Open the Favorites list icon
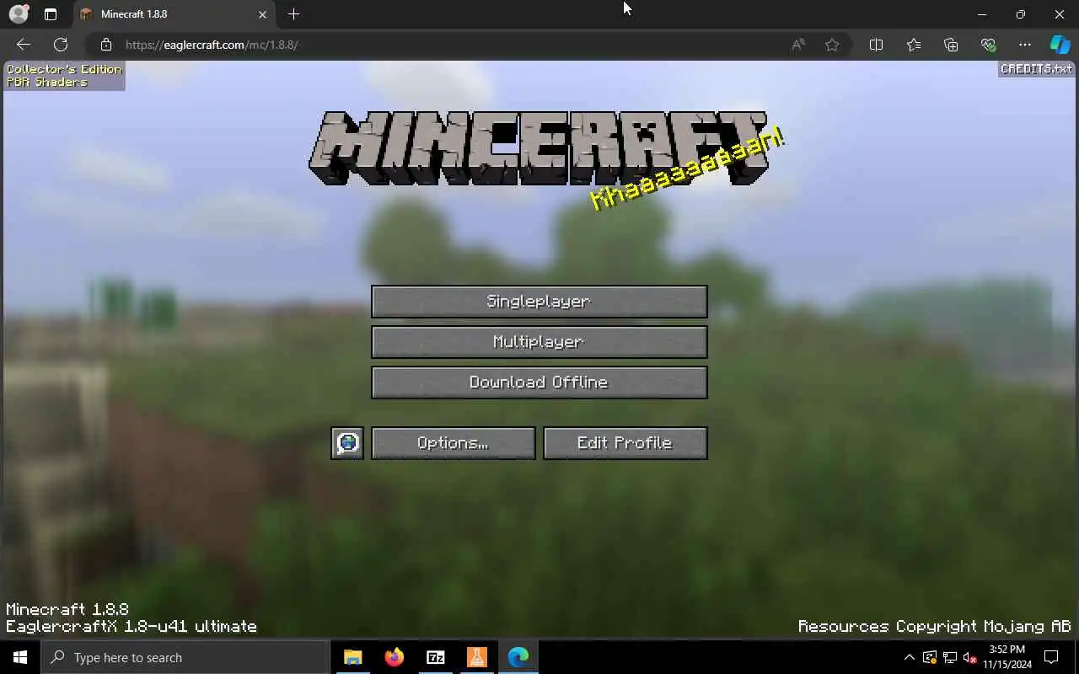This screenshot has height=674, width=1079. (914, 45)
